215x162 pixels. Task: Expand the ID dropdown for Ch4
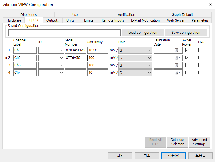61,73
